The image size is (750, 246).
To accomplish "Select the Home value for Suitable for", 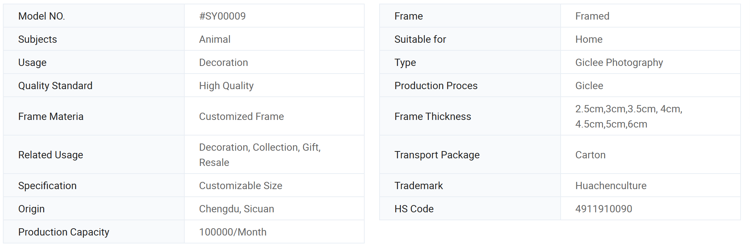I will point(589,39).
